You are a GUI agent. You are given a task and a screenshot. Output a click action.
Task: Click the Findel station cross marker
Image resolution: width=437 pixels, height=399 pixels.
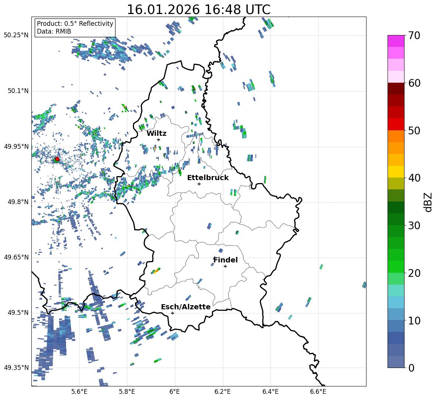coord(225,266)
